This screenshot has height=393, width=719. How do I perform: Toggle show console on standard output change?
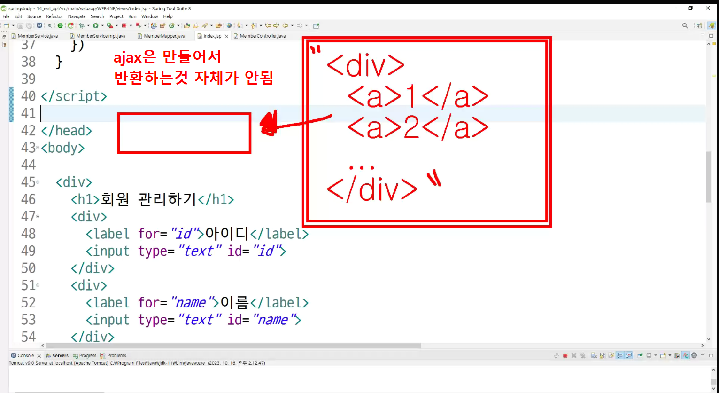click(620, 356)
